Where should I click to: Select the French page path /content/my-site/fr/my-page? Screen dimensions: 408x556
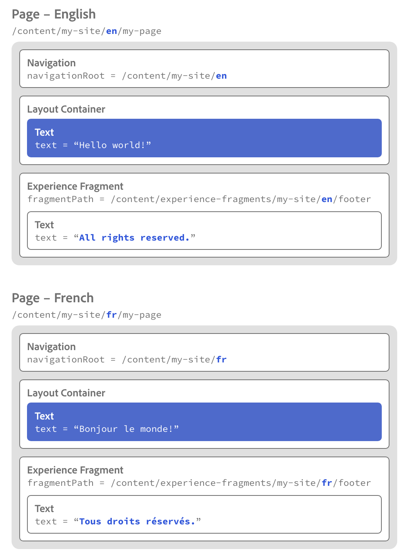tap(87, 315)
